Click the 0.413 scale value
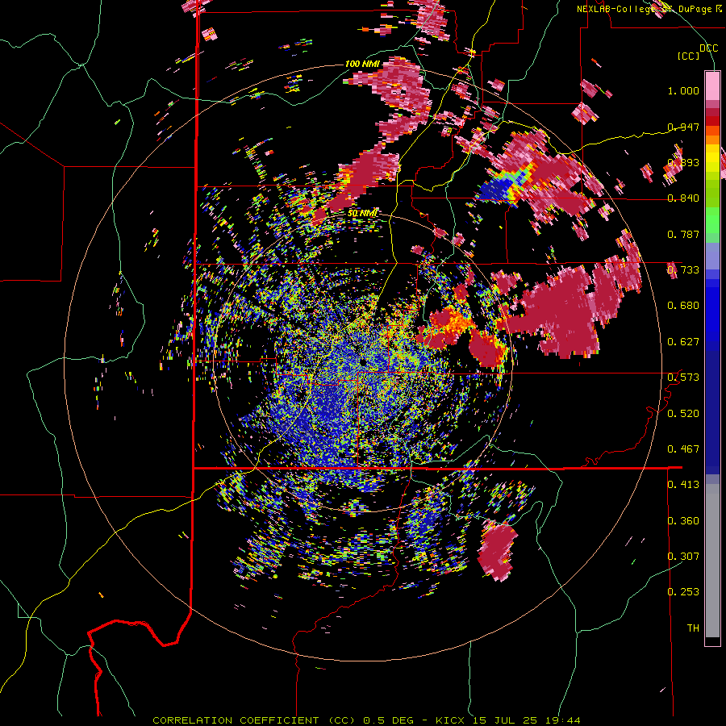 click(683, 485)
